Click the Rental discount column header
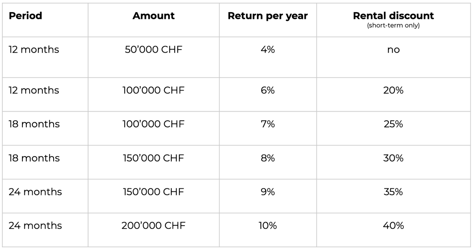Screen dimensions: 473x250 tap(393, 16)
